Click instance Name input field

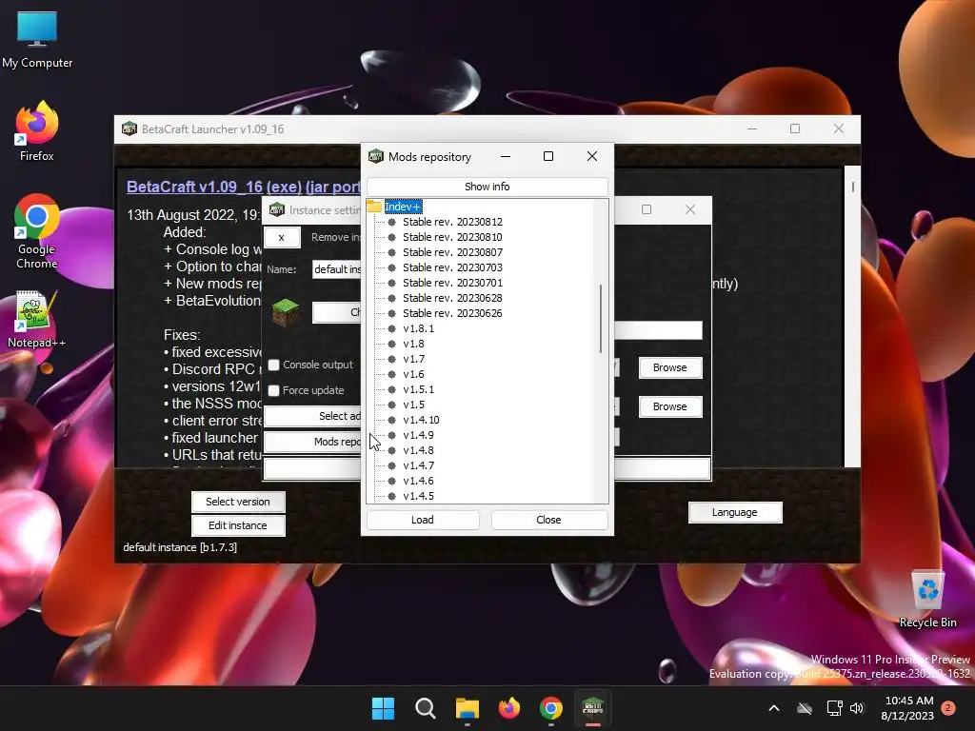click(336, 269)
